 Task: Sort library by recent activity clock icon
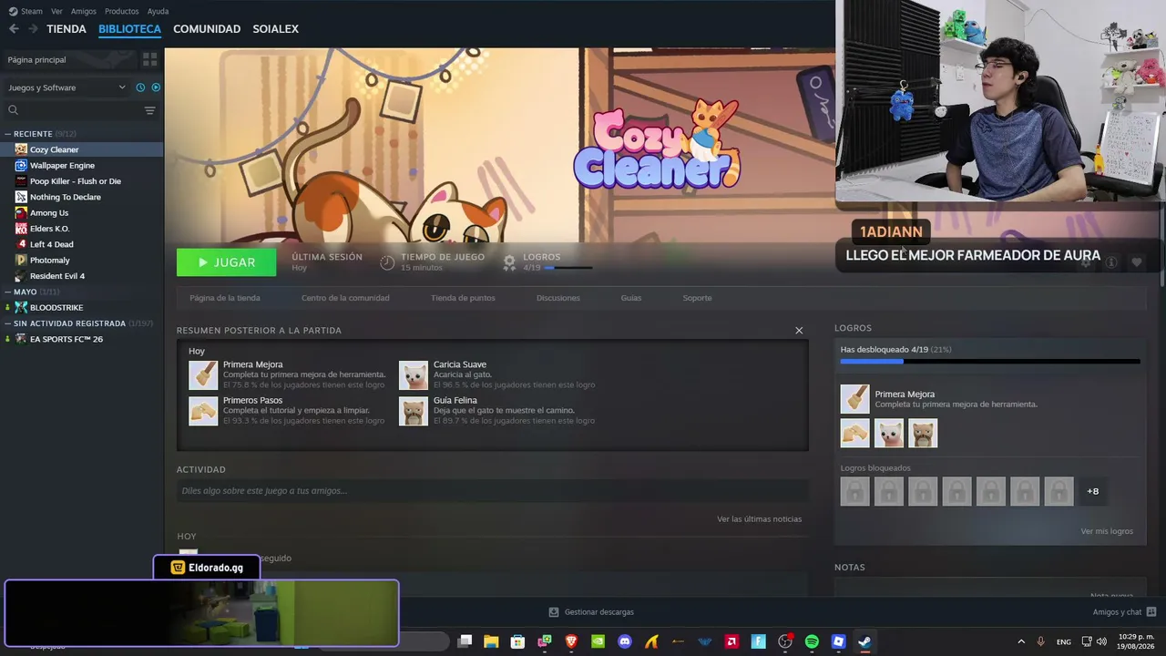pyautogui.click(x=140, y=87)
